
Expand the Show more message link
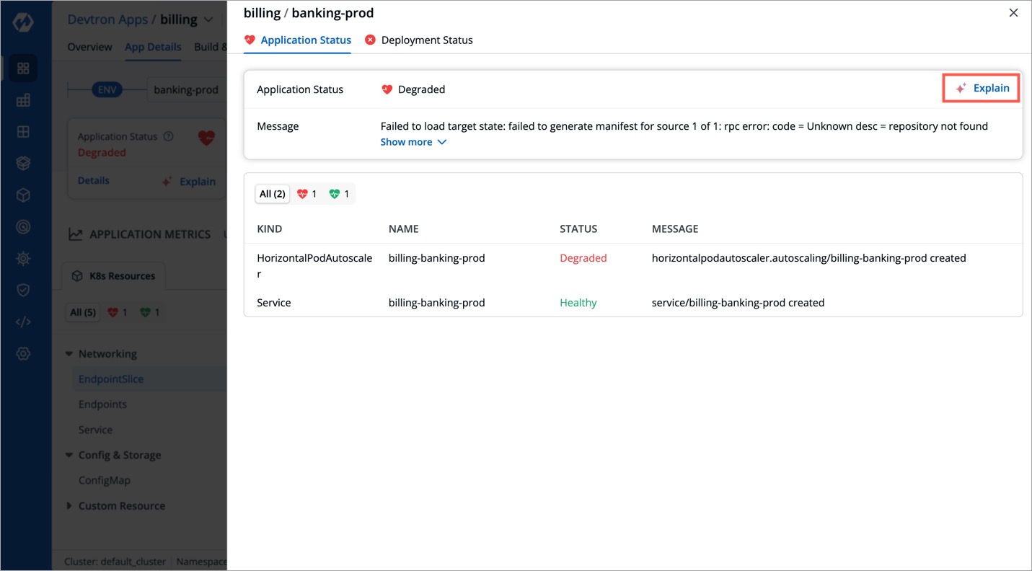[413, 141]
